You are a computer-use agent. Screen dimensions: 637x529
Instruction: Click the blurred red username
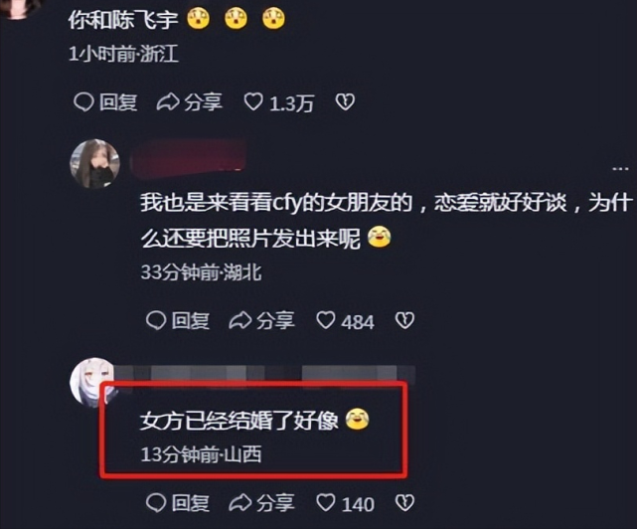click(x=189, y=160)
